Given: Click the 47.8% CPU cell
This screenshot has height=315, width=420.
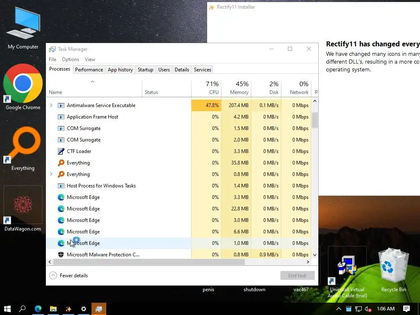Looking at the screenshot, I should click(206, 105).
